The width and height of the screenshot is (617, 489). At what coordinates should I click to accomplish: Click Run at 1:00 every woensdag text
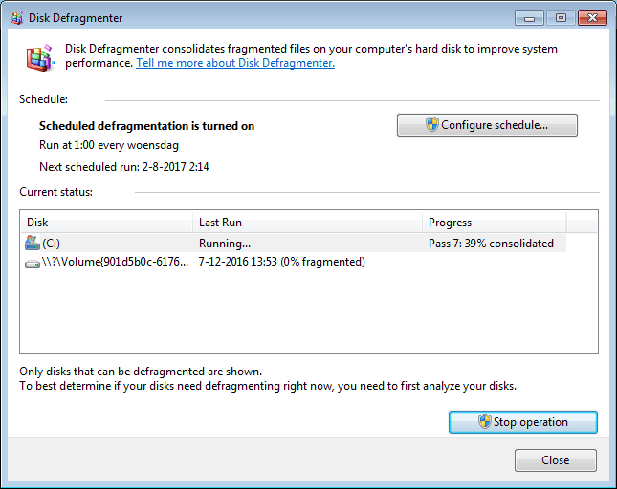click(x=109, y=146)
